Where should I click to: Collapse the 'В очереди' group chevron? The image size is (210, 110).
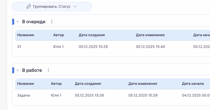click(x=18, y=22)
